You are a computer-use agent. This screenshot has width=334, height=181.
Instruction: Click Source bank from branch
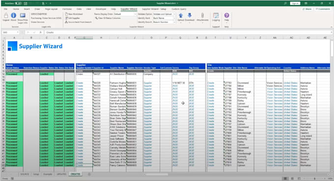(79, 22)
